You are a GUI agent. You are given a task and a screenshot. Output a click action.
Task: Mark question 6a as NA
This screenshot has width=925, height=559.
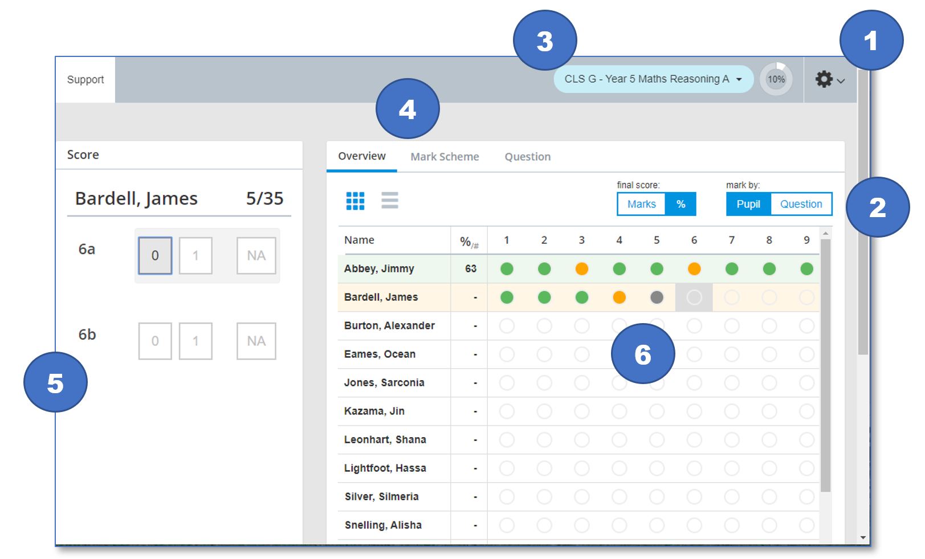coord(256,256)
